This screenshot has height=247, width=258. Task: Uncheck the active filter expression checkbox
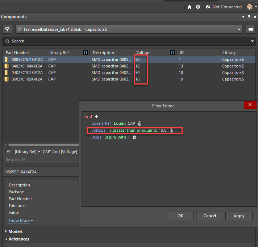point(9,151)
